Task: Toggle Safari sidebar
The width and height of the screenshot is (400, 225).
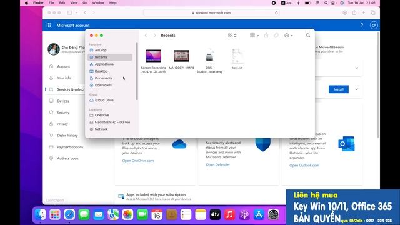Action: click(x=69, y=12)
